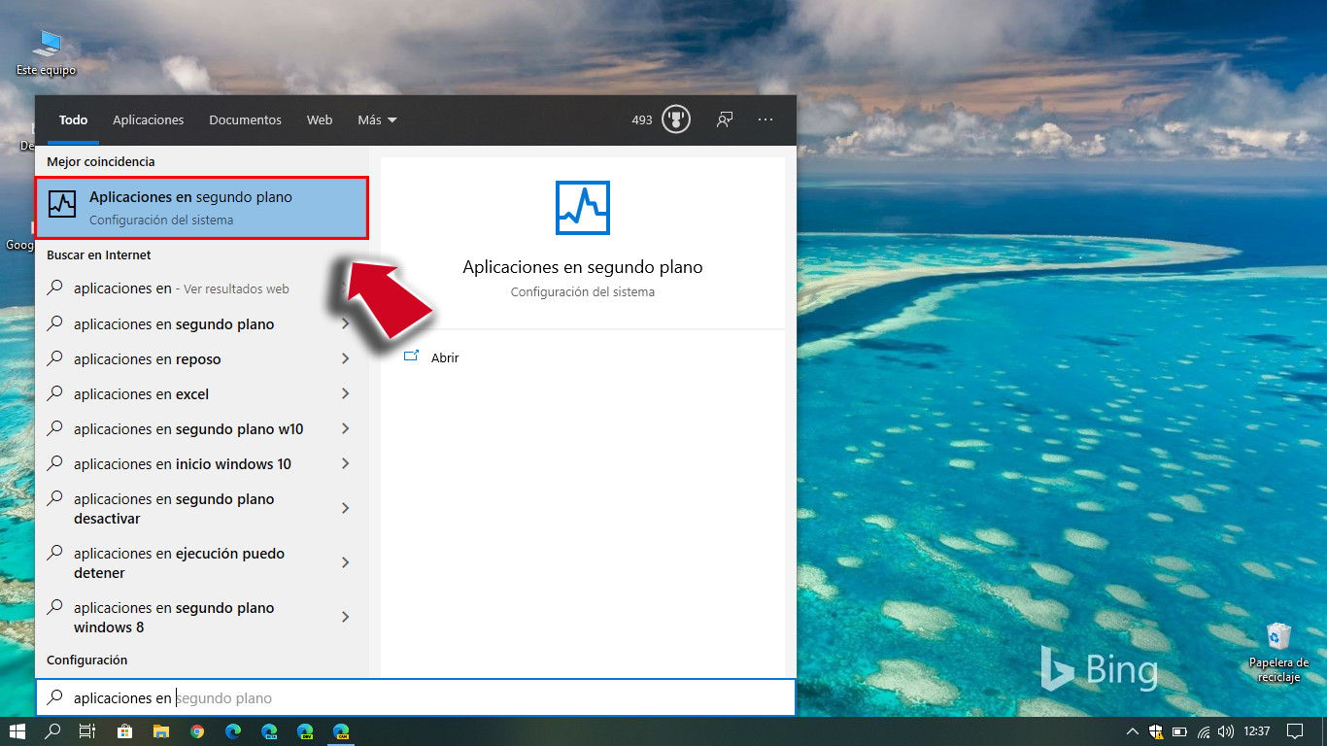Expand the aplicaciones en reposo search suggestion

(346, 358)
